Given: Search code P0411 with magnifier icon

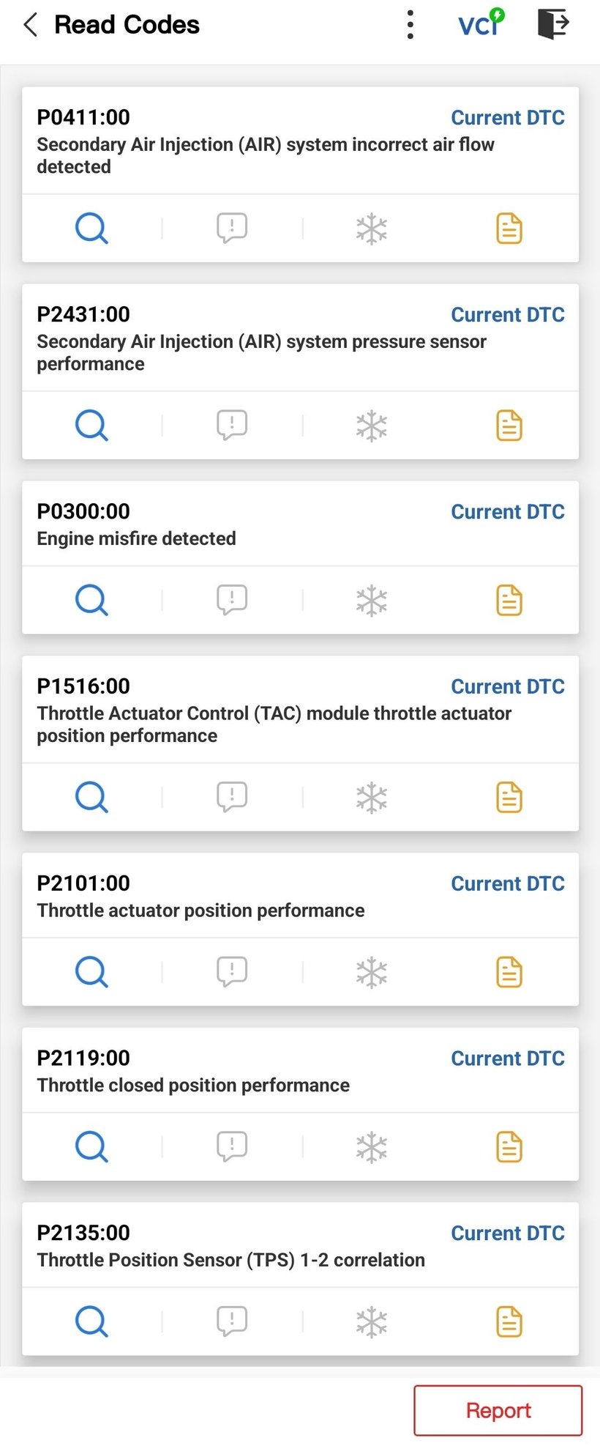Looking at the screenshot, I should pos(91,229).
